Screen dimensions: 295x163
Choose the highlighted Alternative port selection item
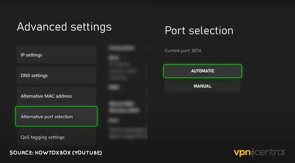click(56, 116)
